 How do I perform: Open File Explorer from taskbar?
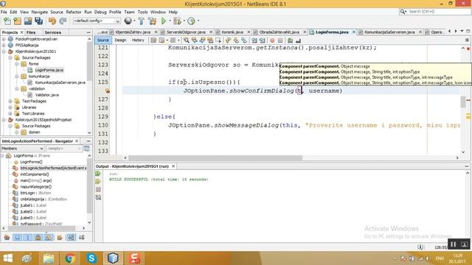[x=49, y=258]
